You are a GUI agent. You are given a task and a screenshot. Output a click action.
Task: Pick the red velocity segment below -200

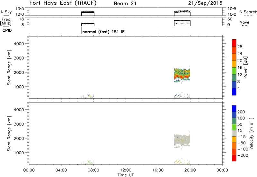[x=234, y=158]
